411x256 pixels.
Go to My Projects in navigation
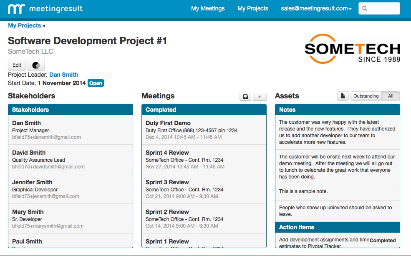pyautogui.click(x=253, y=8)
